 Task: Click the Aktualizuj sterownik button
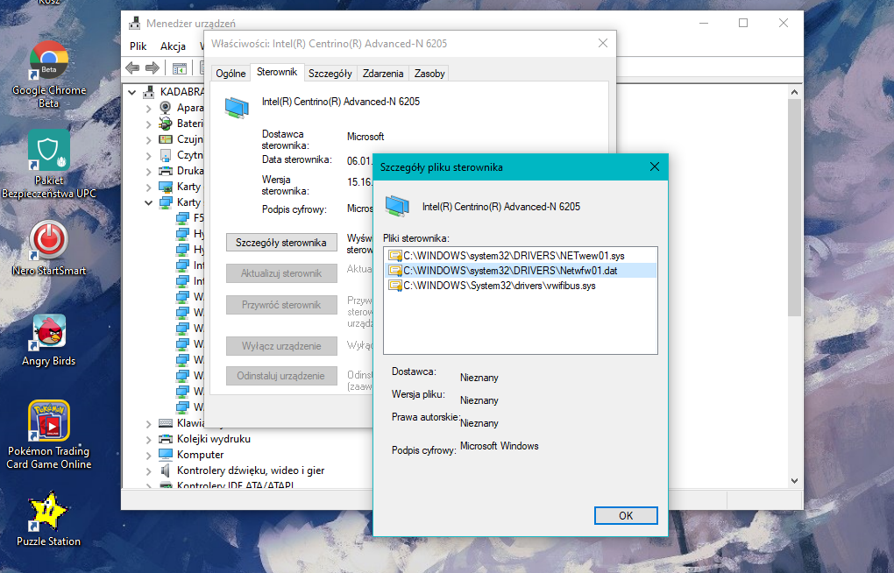tap(281, 273)
